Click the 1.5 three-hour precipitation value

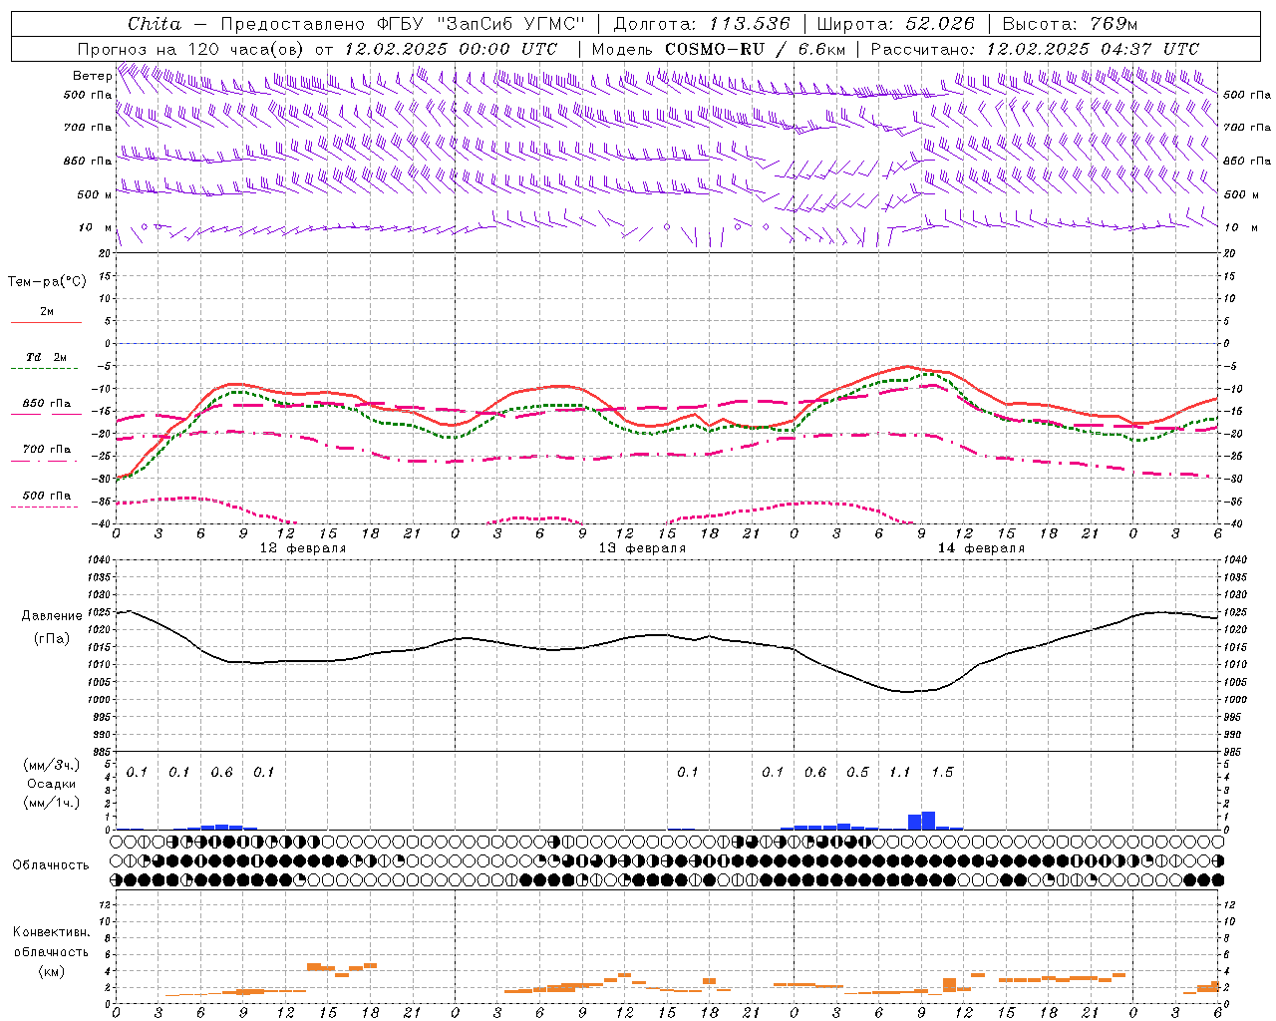tap(942, 772)
